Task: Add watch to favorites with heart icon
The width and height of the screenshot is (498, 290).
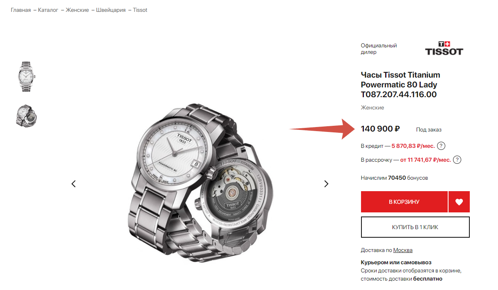Action: [459, 202]
